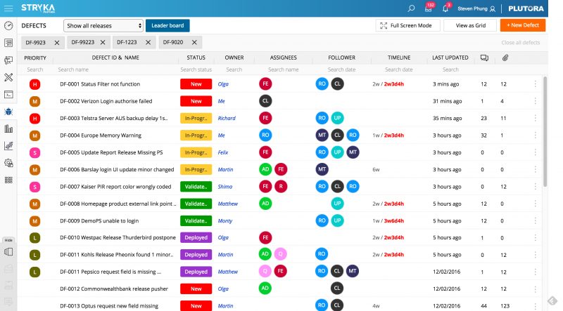Click the + New Defect button
The image size is (563, 311).
(x=522, y=26)
